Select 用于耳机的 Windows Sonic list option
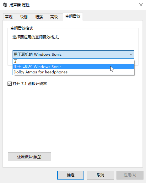Screen dimensions: 146x183 point(73,67)
